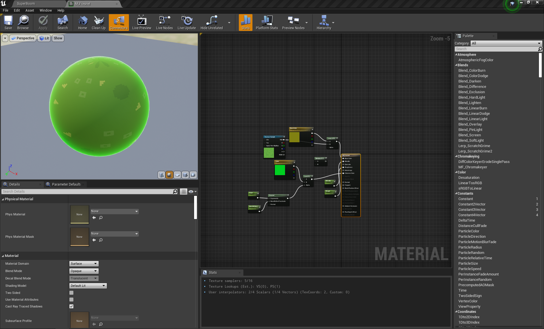
Task: Toggle the Connectors toolbar button
Action: click(119, 22)
